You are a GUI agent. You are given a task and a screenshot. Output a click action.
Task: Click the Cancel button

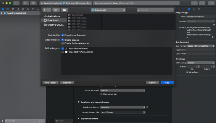tap(153, 83)
